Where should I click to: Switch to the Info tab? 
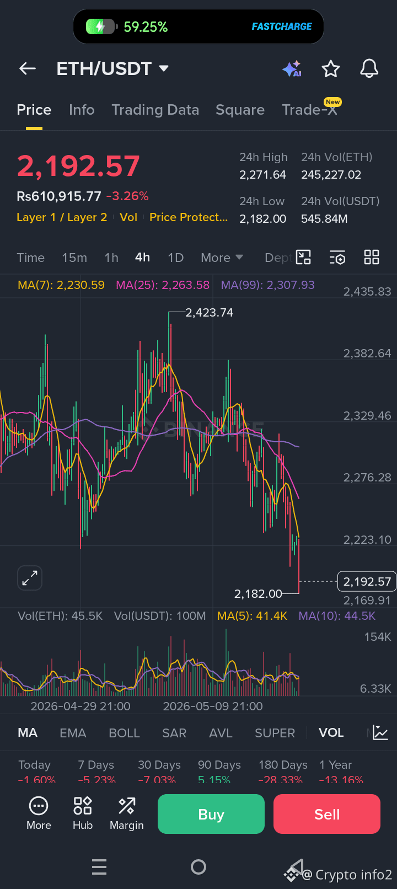82,110
